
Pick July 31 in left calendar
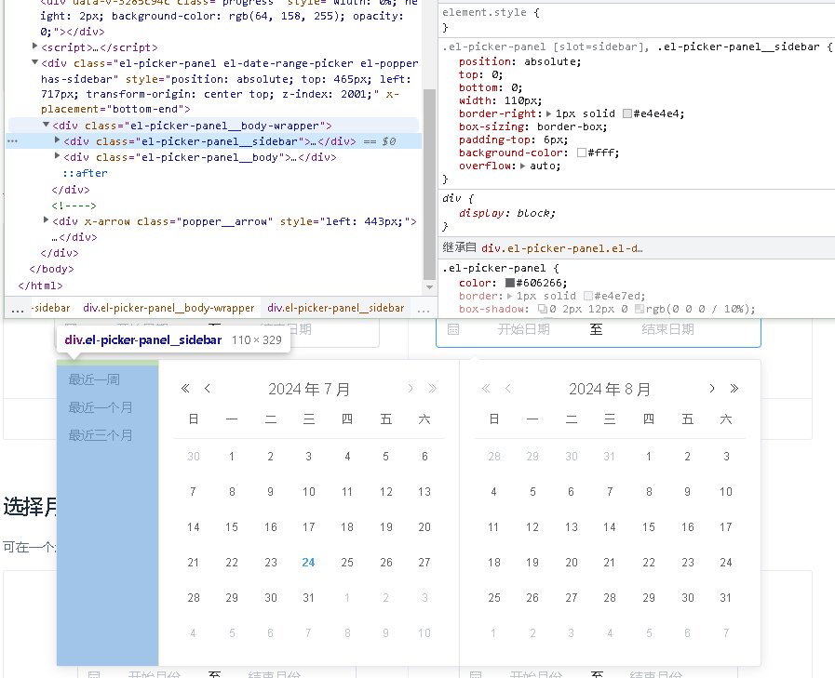click(x=308, y=598)
